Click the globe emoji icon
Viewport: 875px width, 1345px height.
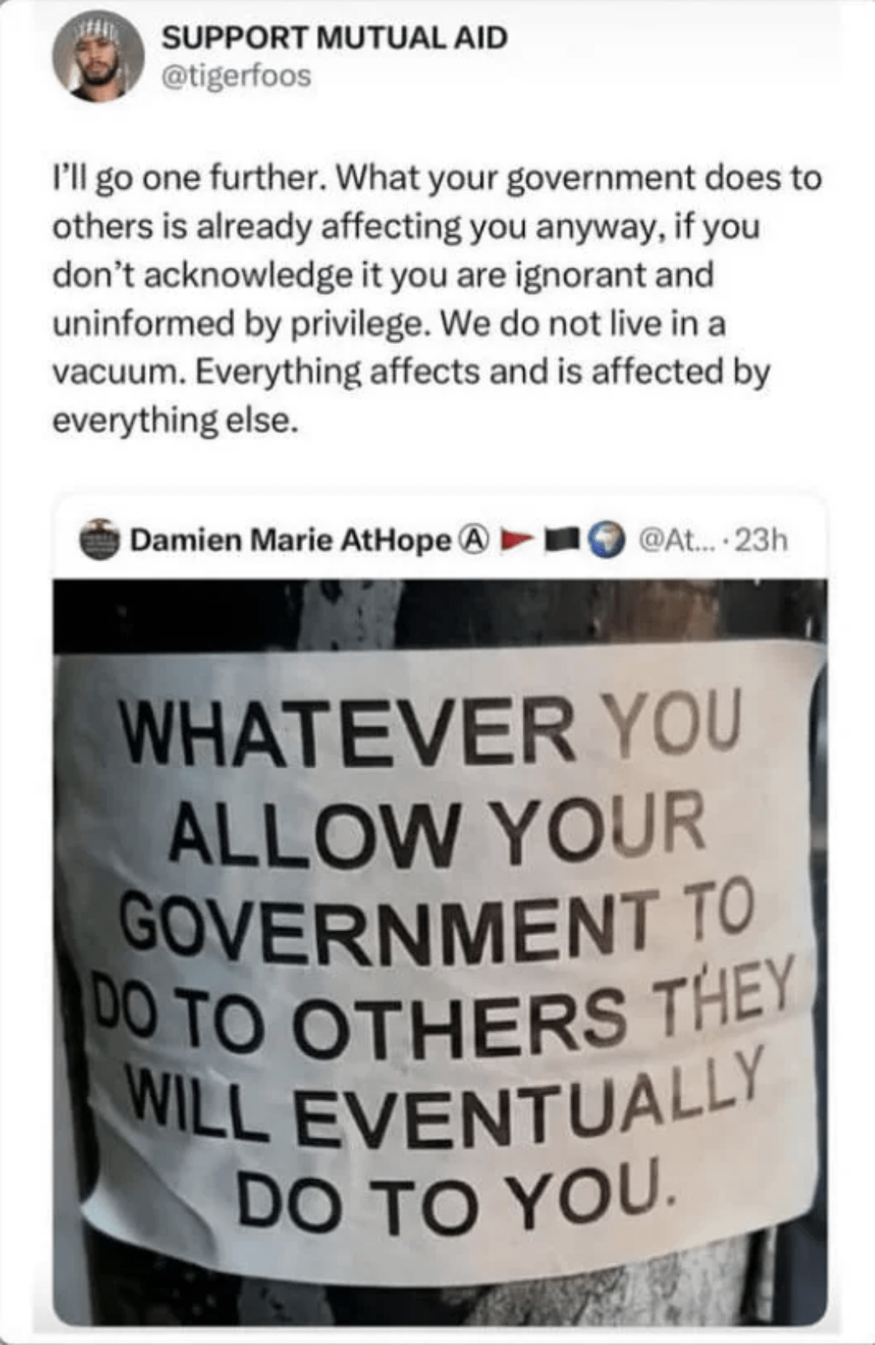tap(608, 539)
